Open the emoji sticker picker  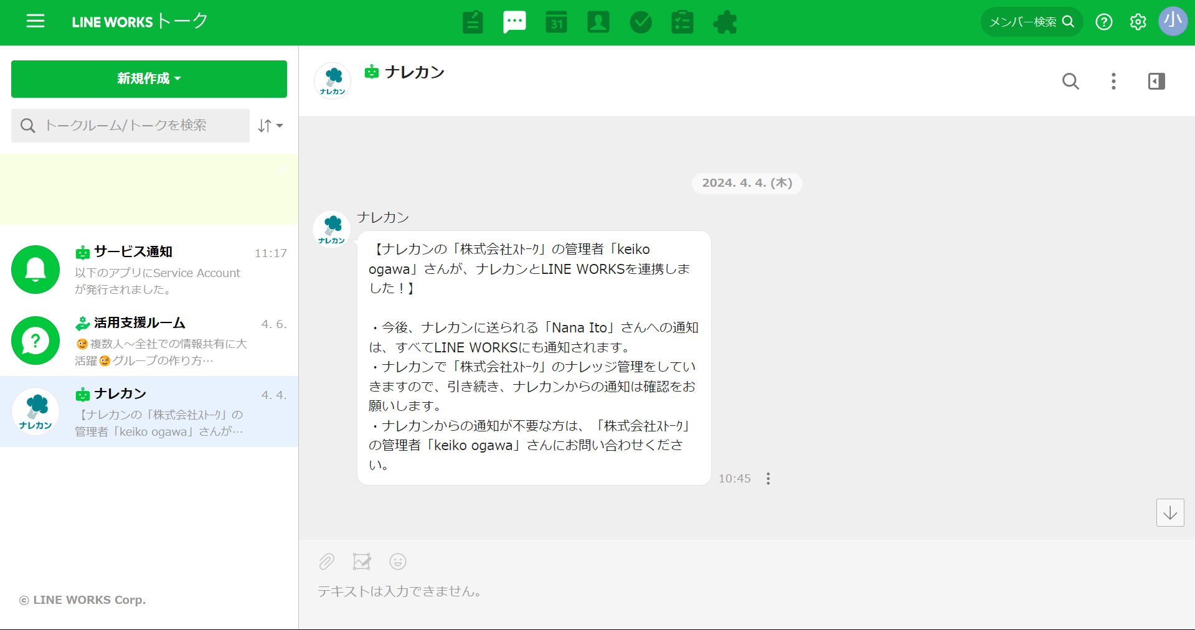(398, 562)
